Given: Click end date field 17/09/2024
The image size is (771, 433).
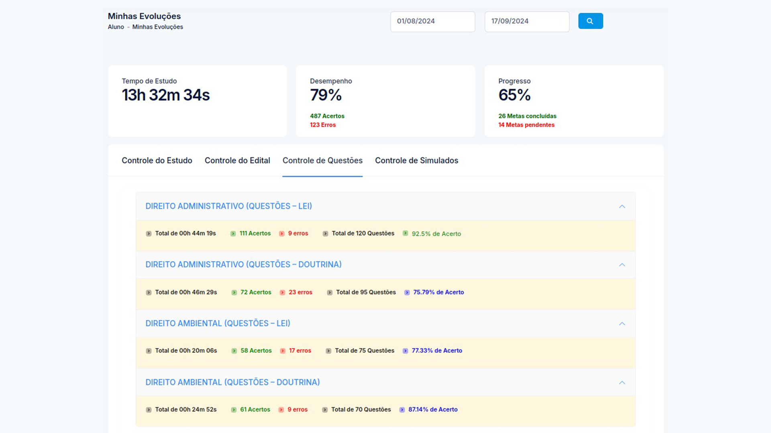Looking at the screenshot, I should [x=527, y=21].
